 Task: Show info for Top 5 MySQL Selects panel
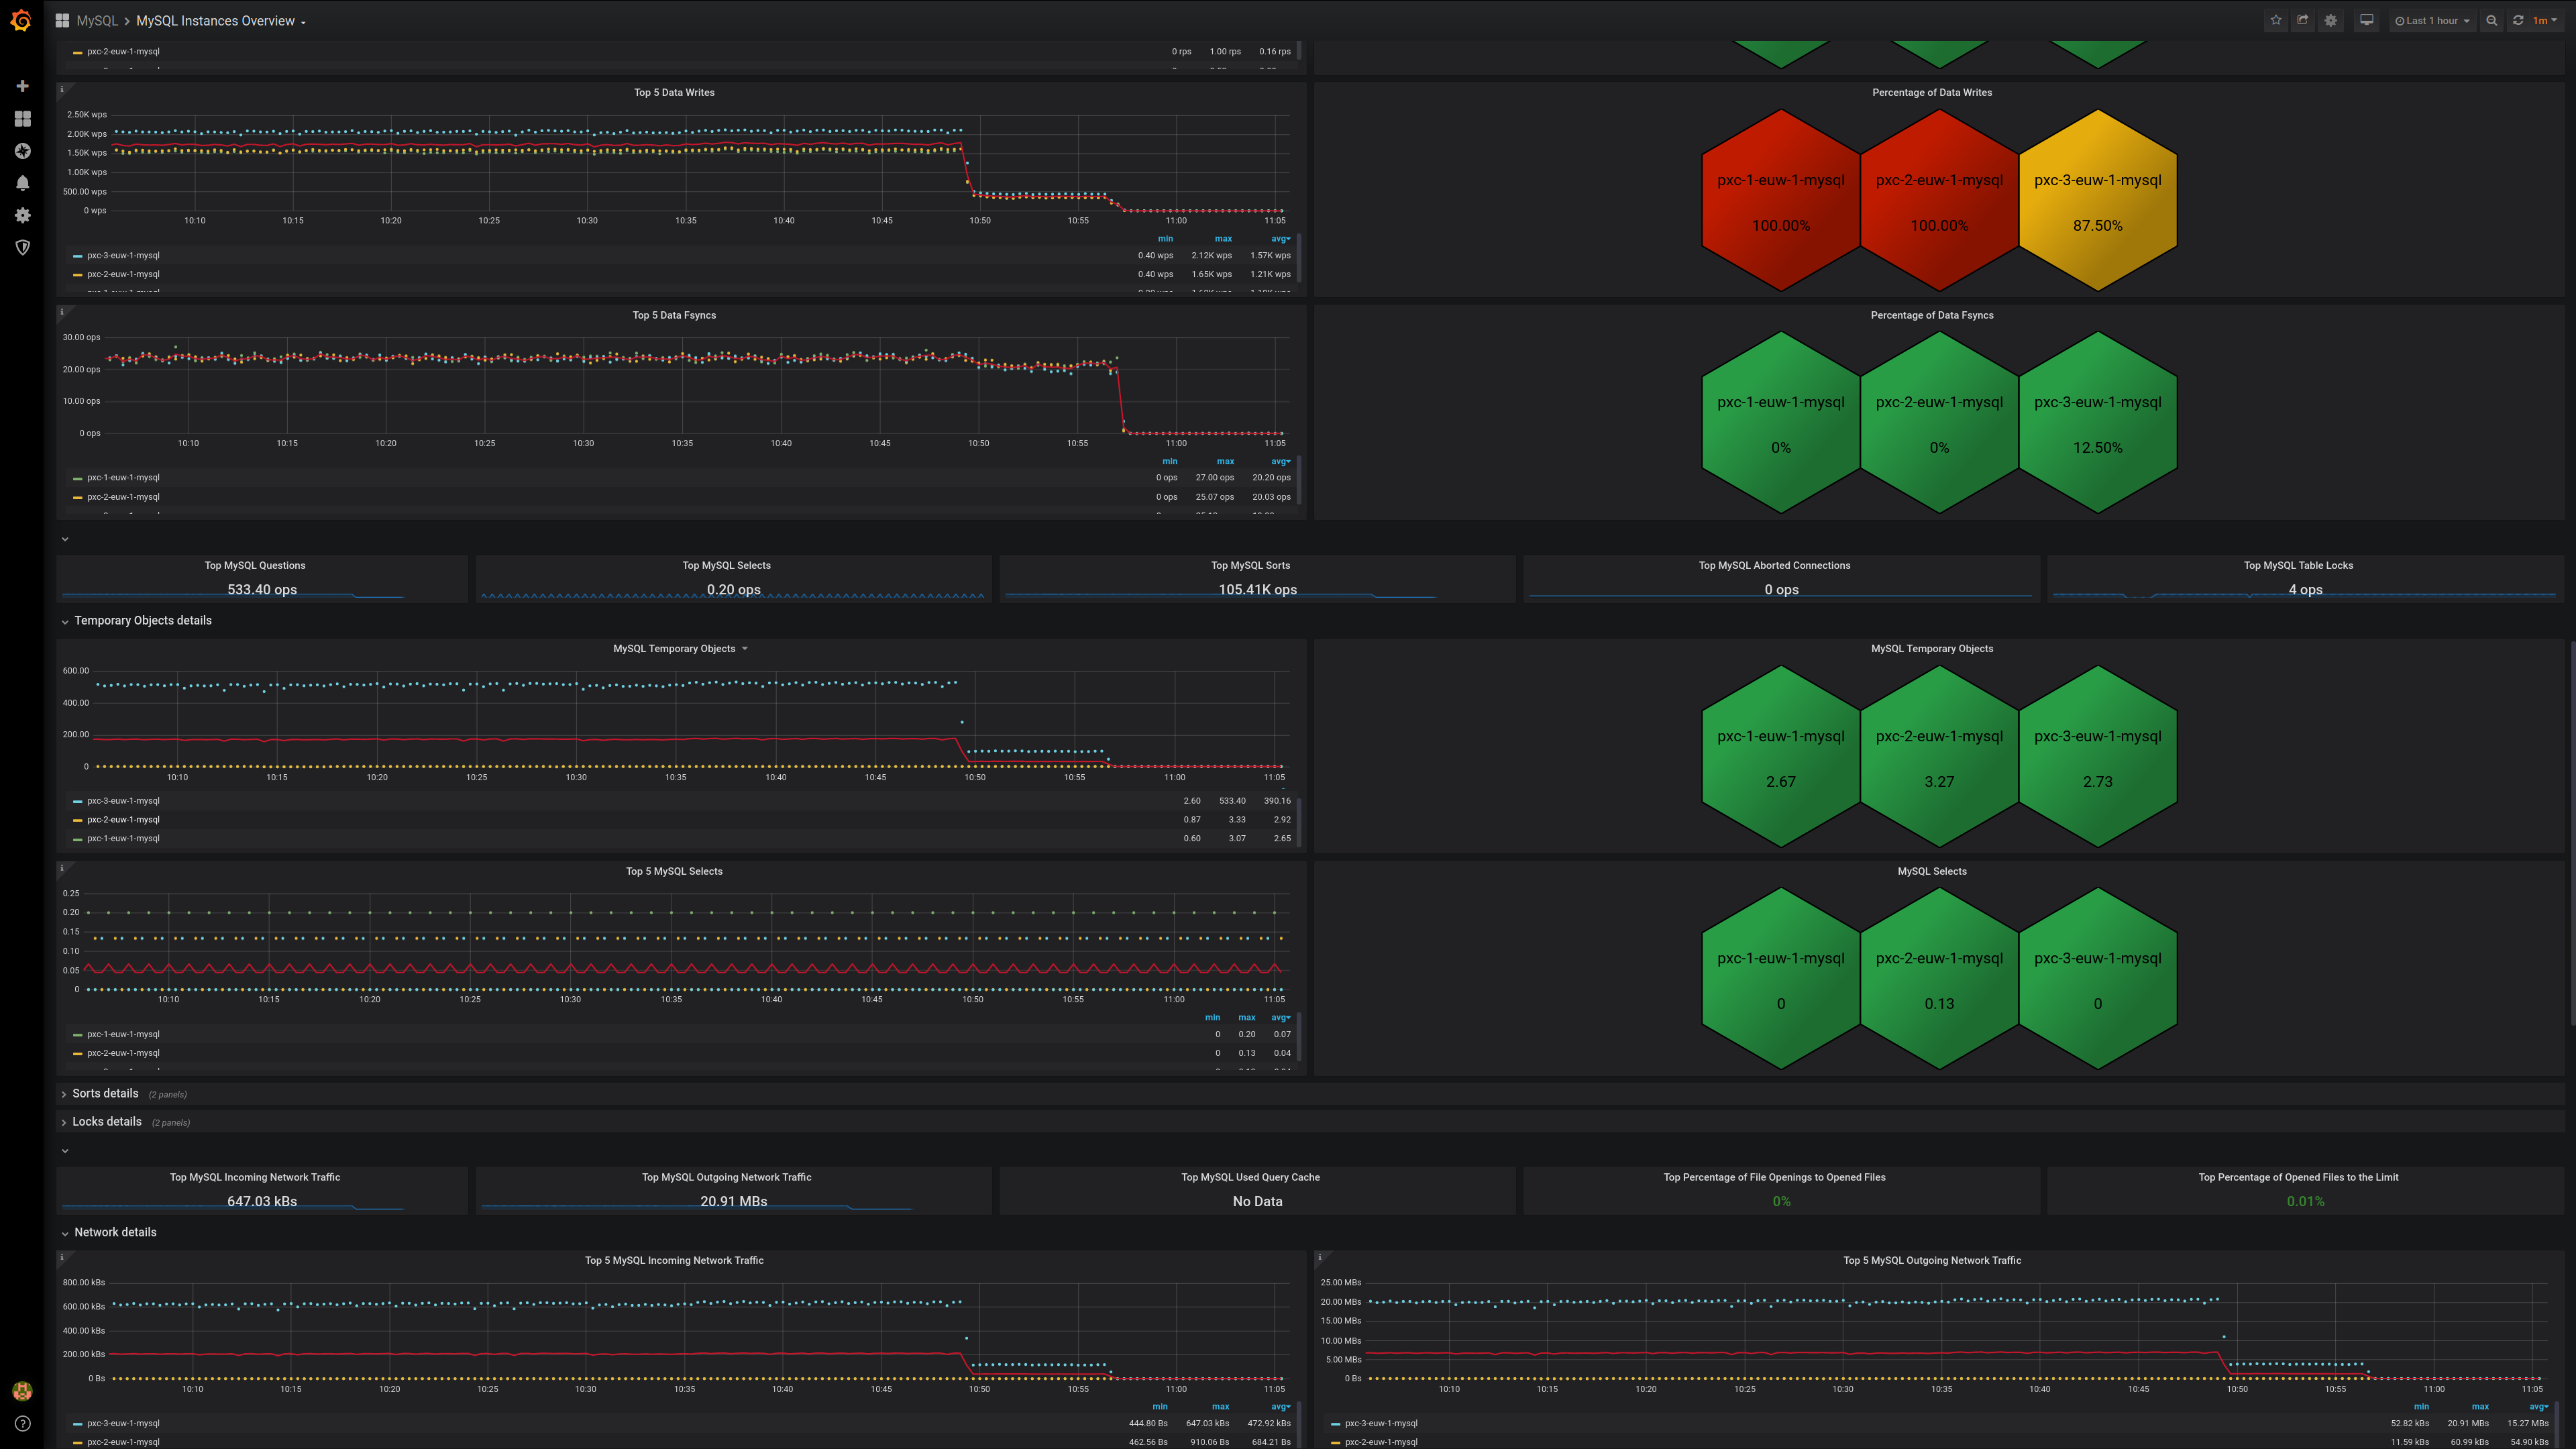coord(62,868)
